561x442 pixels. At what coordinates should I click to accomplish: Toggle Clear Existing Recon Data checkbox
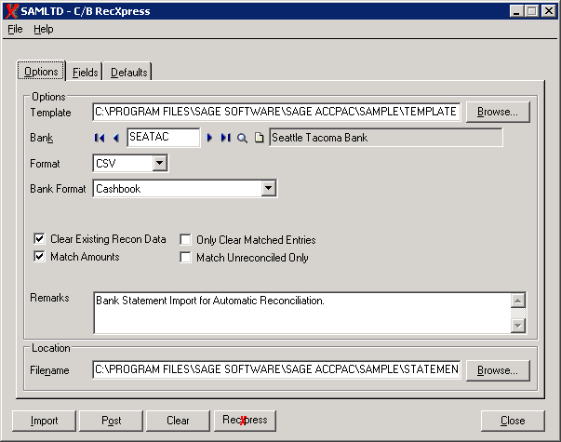pos(39,239)
